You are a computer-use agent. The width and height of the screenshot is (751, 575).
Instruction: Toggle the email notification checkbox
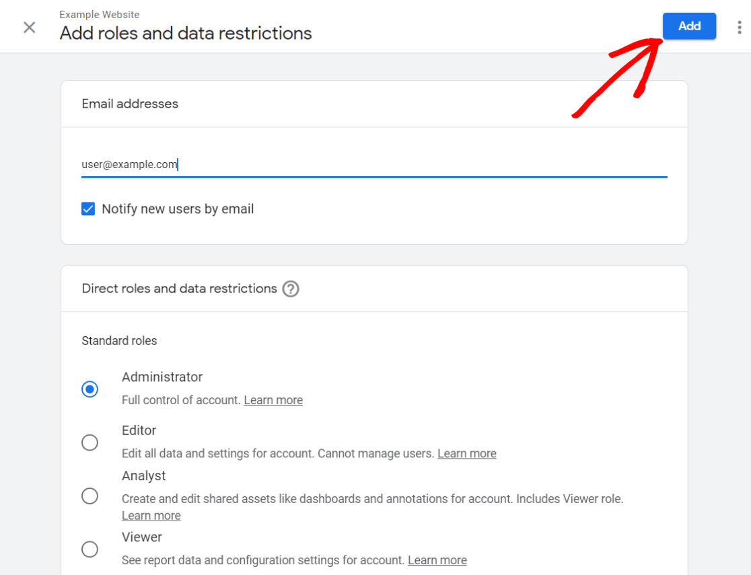[x=88, y=208]
